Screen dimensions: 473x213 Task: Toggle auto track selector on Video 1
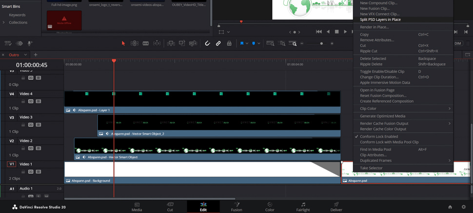coord(31,172)
